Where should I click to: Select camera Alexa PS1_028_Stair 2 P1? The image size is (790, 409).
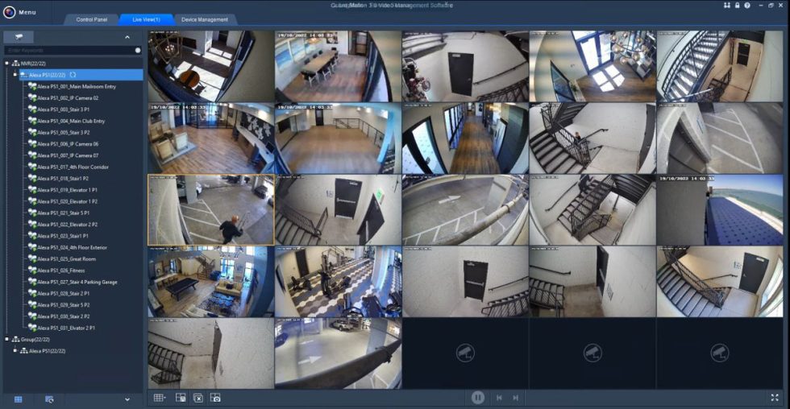click(x=64, y=293)
